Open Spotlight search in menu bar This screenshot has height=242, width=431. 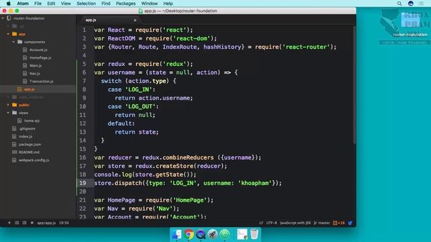(399, 3)
